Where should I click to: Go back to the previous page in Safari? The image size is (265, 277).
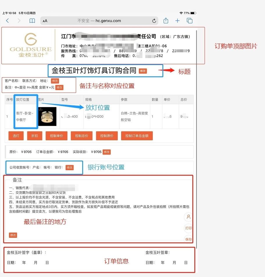point(8,21)
